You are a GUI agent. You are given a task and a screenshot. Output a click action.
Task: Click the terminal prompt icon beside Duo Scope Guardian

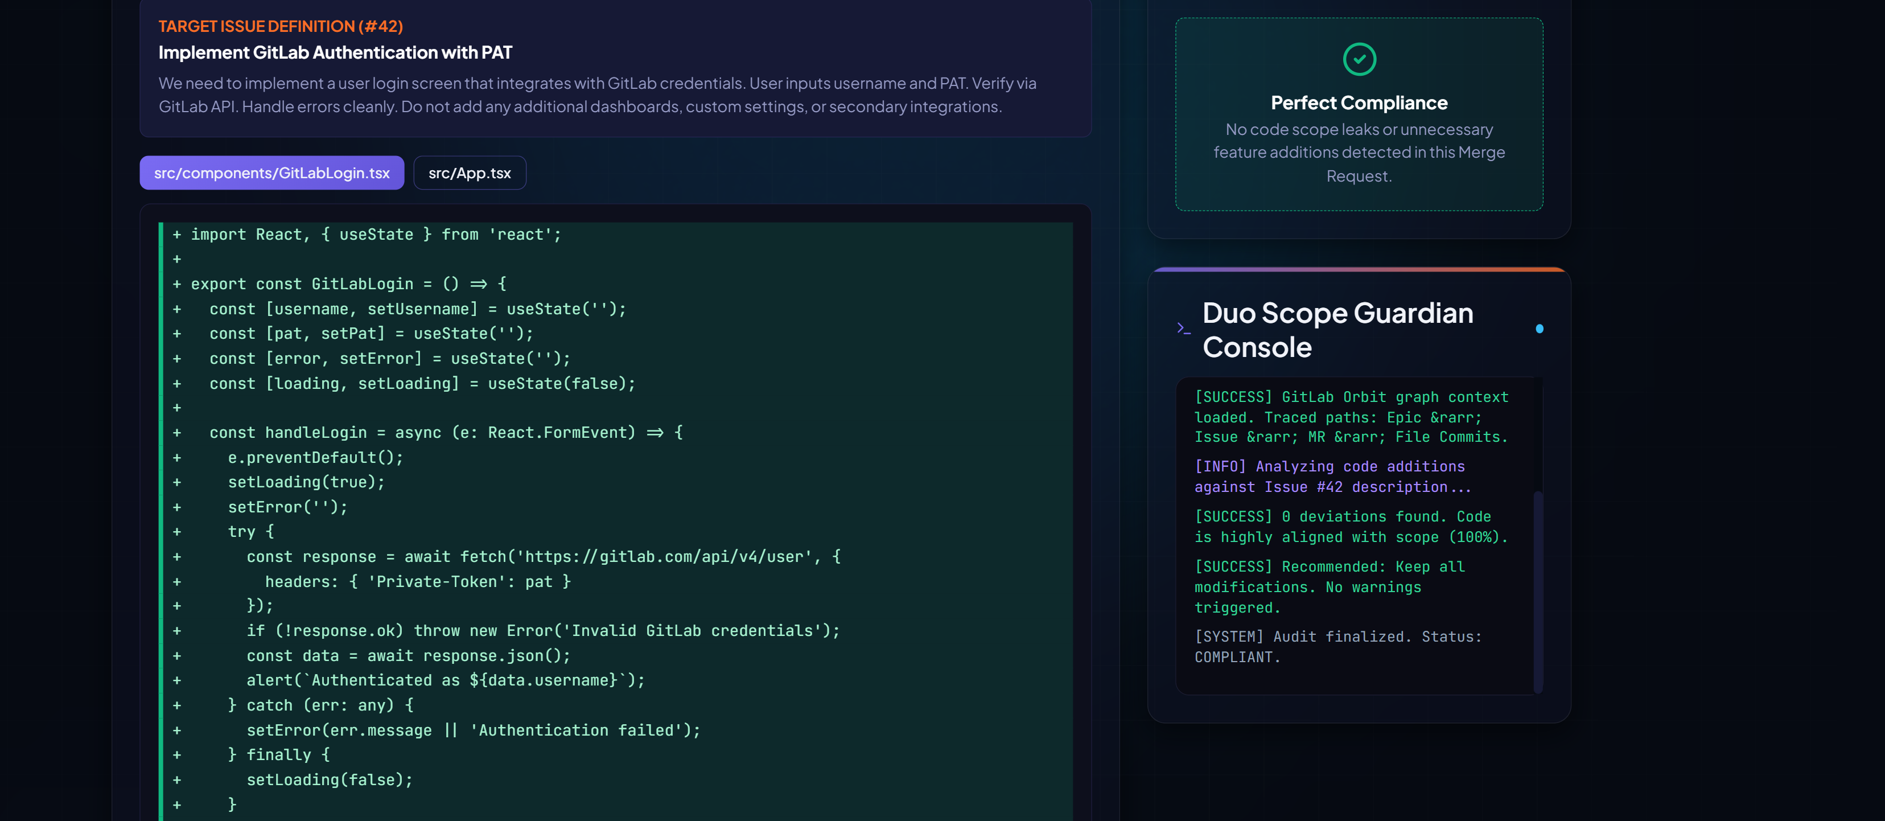tap(1183, 329)
